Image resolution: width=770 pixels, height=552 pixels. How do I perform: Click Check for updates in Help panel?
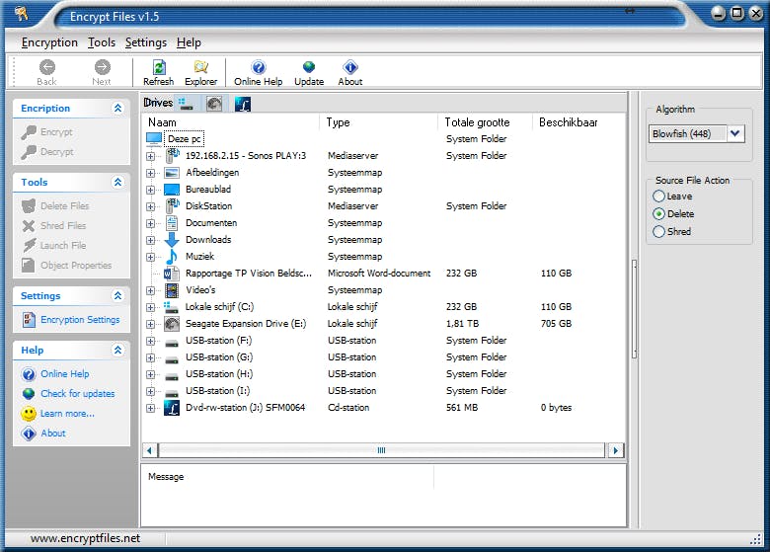pyautogui.click(x=77, y=394)
